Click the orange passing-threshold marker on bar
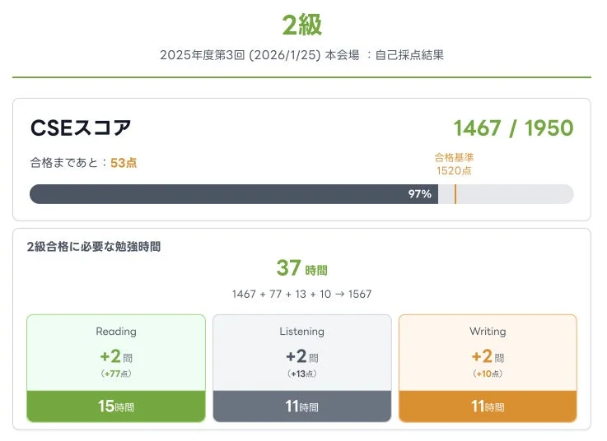The width and height of the screenshot is (607, 441). tap(455, 194)
